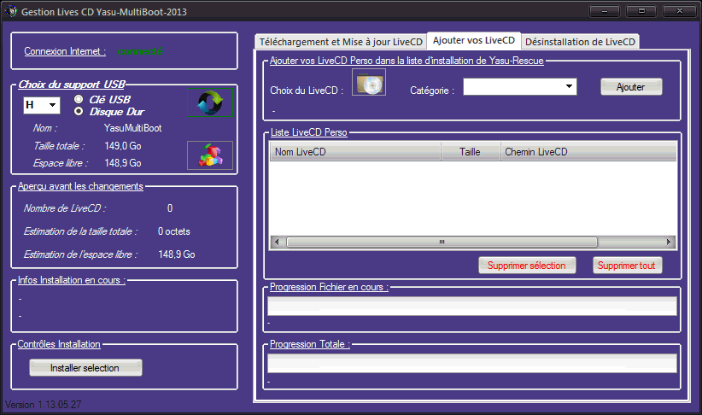Minimize the Yasu-MultiBoot window
The image size is (702, 415).
[605, 11]
